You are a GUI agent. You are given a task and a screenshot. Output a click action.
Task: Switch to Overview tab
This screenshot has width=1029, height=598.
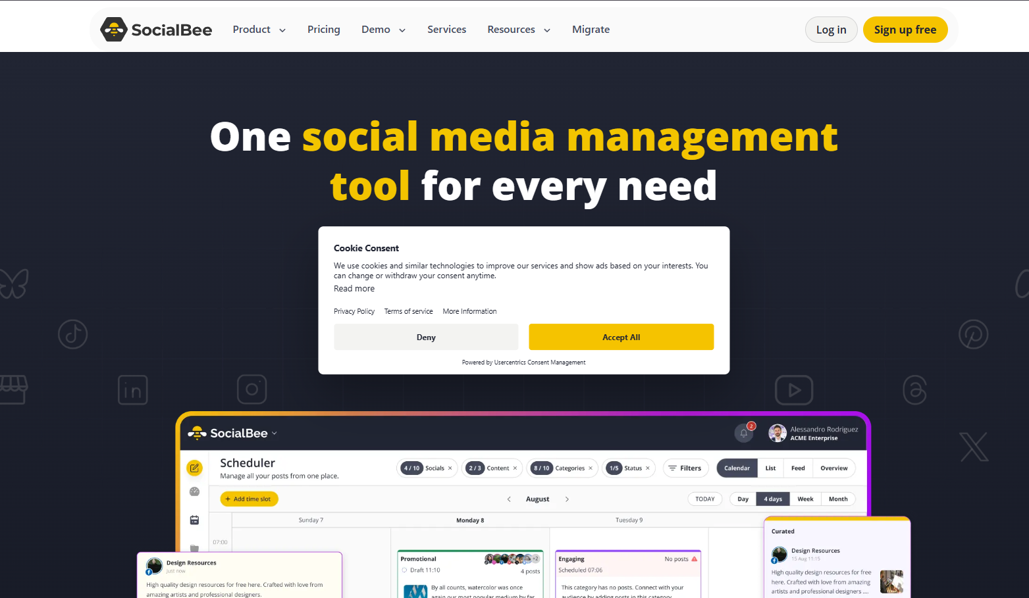tap(834, 468)
